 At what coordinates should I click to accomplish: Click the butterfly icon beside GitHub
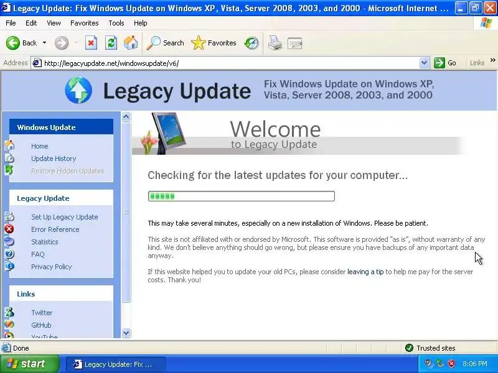coord(9,325)
